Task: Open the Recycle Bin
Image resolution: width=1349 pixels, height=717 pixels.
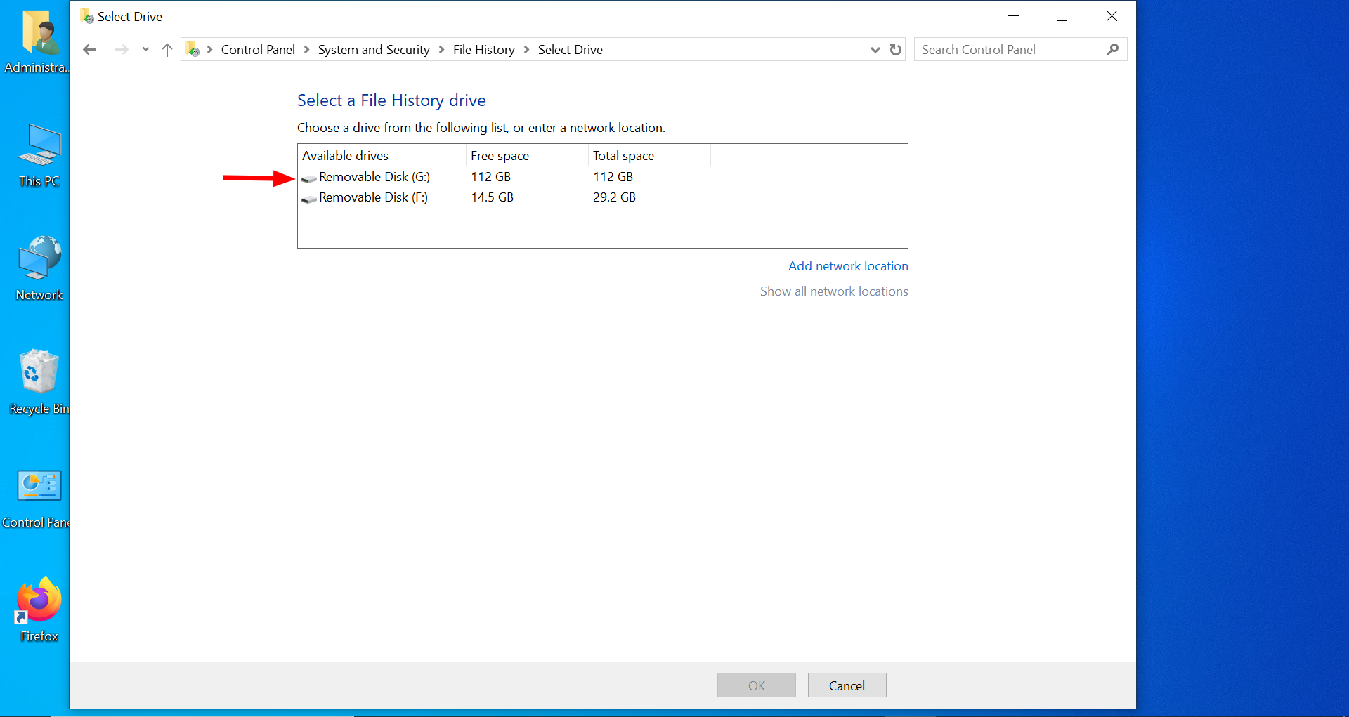Action: [x=39, y=372]
